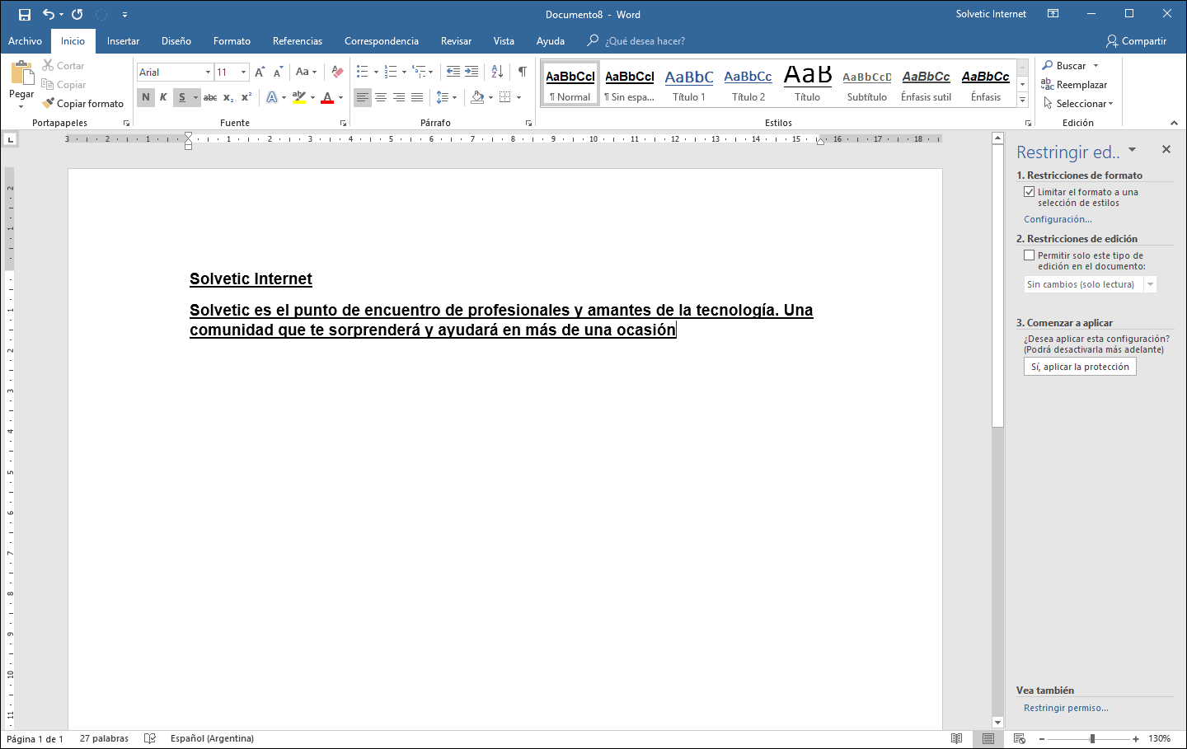Switch to the Vista tab
This screenshot has height=749, width=1187.
[x=504, y=41]
